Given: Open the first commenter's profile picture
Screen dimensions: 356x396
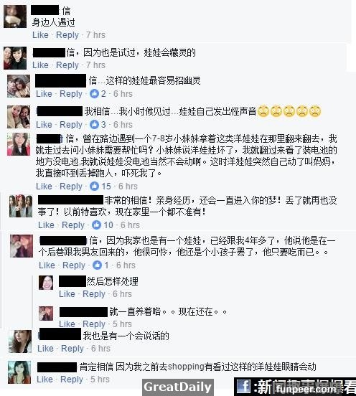Looking at the screenshot, I should click(x=15, y=16).
